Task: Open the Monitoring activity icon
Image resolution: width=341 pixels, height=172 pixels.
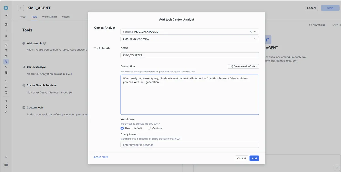Action: (x=6, y=67)
